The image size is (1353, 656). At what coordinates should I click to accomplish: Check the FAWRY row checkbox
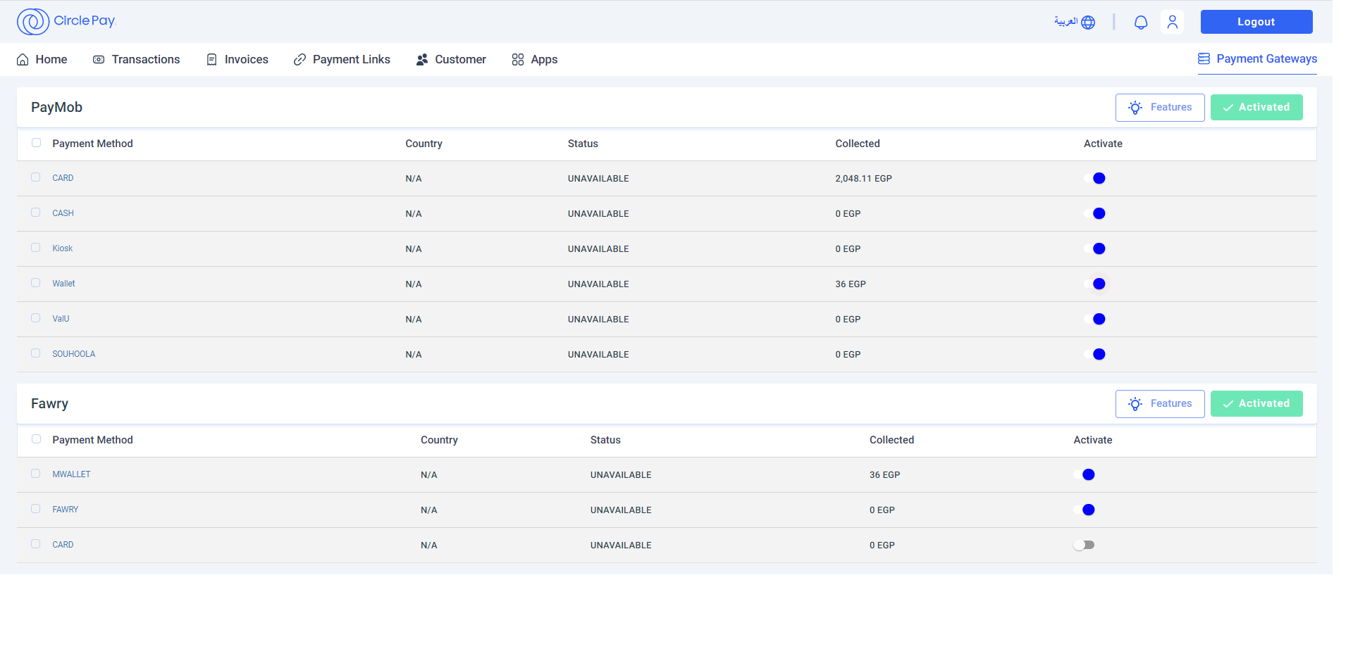36,509
